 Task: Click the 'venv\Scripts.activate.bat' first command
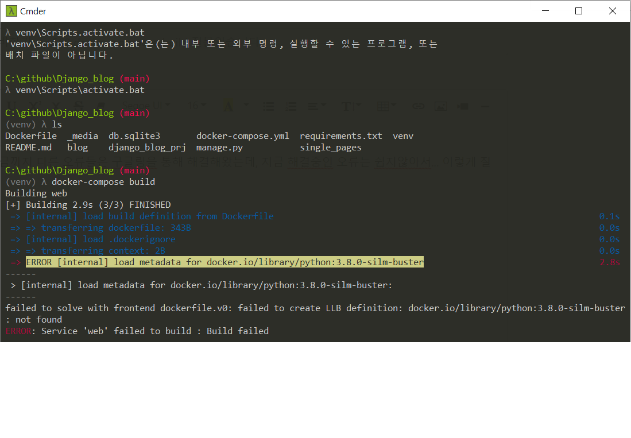click(x=80, y=33)
